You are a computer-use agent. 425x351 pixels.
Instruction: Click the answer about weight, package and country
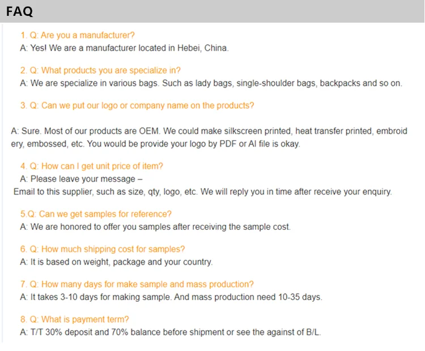click(x=116, y=262)
